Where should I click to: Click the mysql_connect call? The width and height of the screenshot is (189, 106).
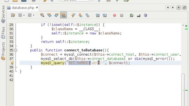(78, 54)
